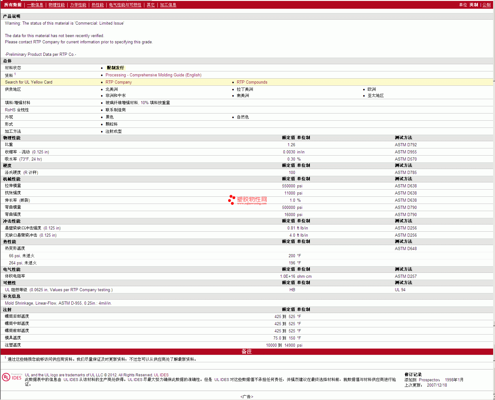Select 英制 (imperial) units
495x400 pixels.
[x=473, y=5]
